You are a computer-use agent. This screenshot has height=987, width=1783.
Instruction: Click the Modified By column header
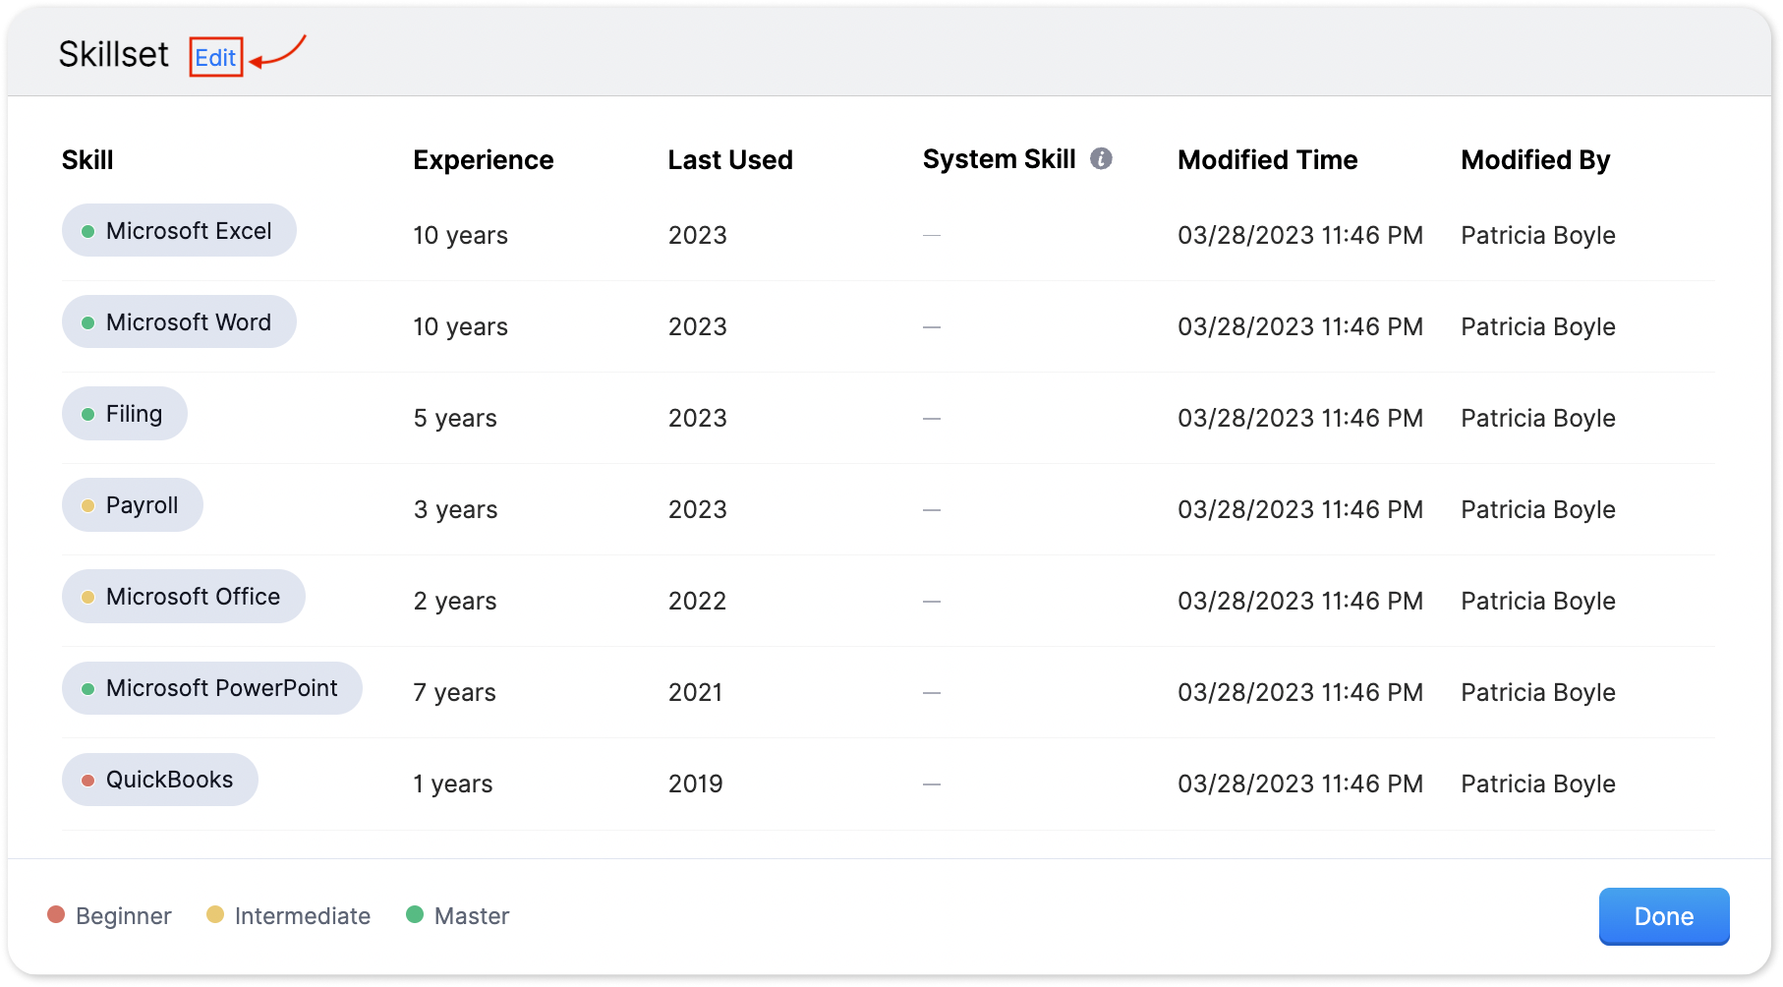click(x=1535, y=159)
